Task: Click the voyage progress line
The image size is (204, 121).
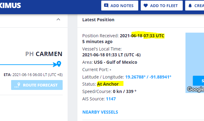Action: coord(27,65)
